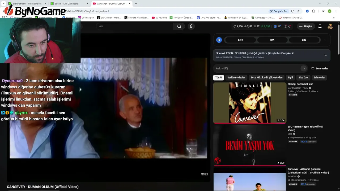Close the exafor Stream tab
340x191 pixels.
45,4
